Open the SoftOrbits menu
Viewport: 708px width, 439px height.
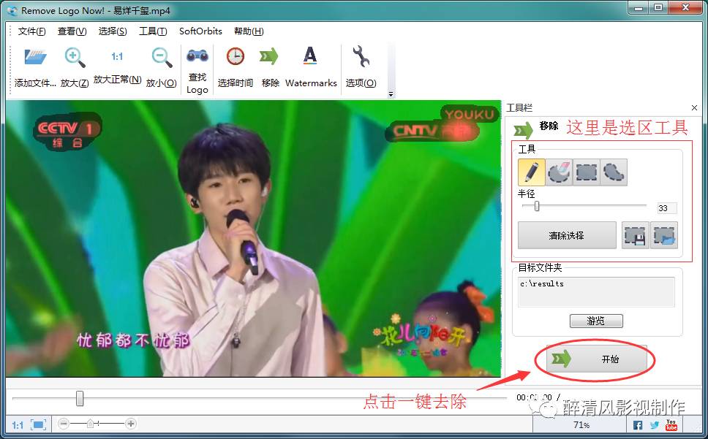tap(200, 31)
